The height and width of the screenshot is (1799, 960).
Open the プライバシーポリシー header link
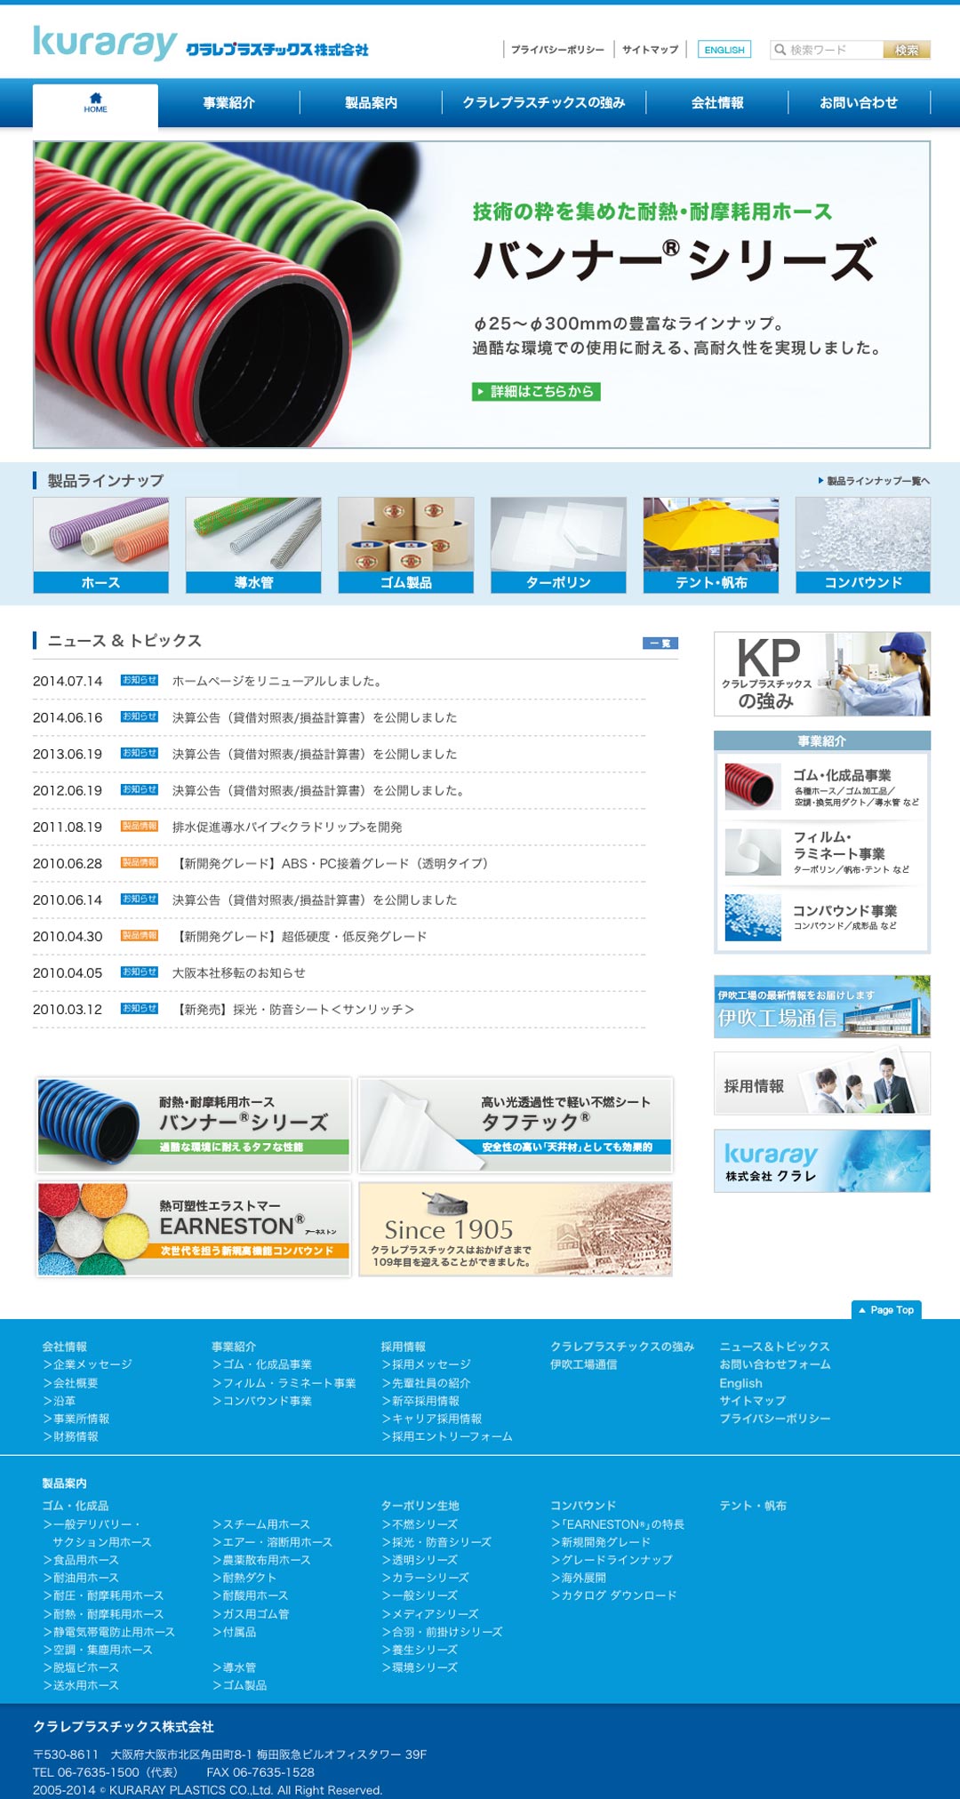[x=557, y=50]
